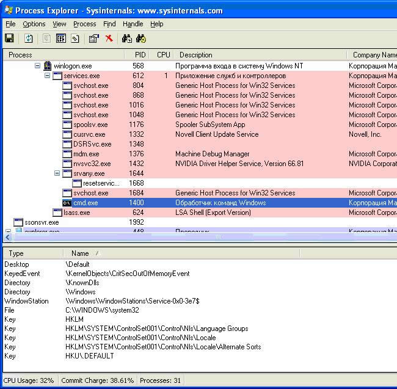This screenshot has width=397, height=389.
Task: Collapse the winlogon.exe process tree
Action: click(x=38, y=66)
